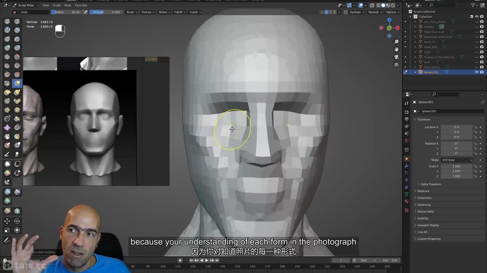The image size is (487, 273).
Task: Open the Remesh dropdown
Action: pos(375,12)
